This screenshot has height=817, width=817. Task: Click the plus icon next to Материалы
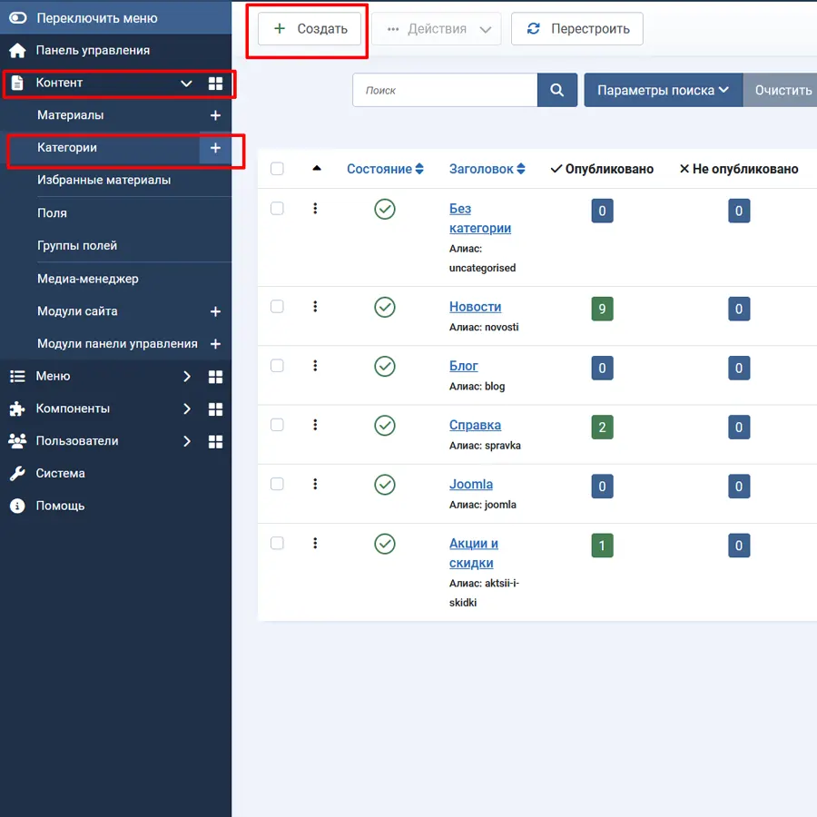click(x=215, y=115)
